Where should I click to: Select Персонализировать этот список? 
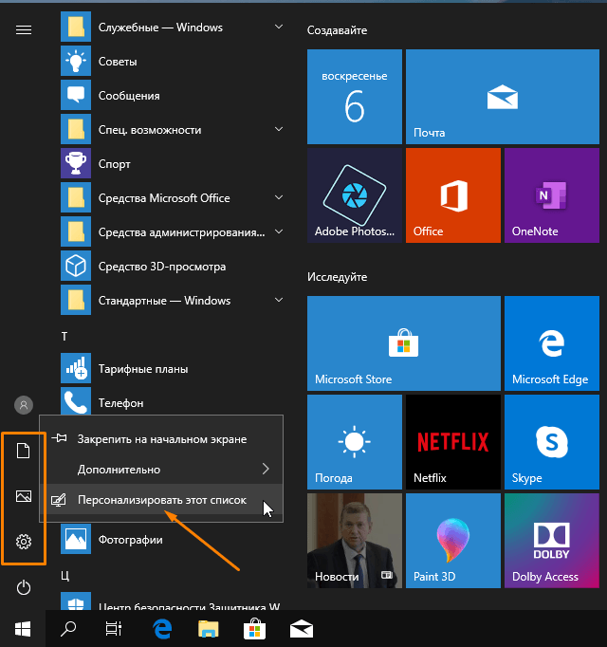tap(161, 500)
